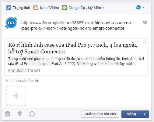The image size is (154, 122).
Task: Click the photo/video picture icon
Action: (36, 8)
